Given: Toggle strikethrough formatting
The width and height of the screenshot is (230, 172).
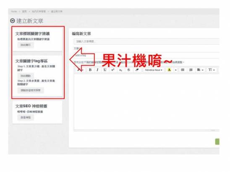Looking at the screenshot, I should (x=129, y=70).
